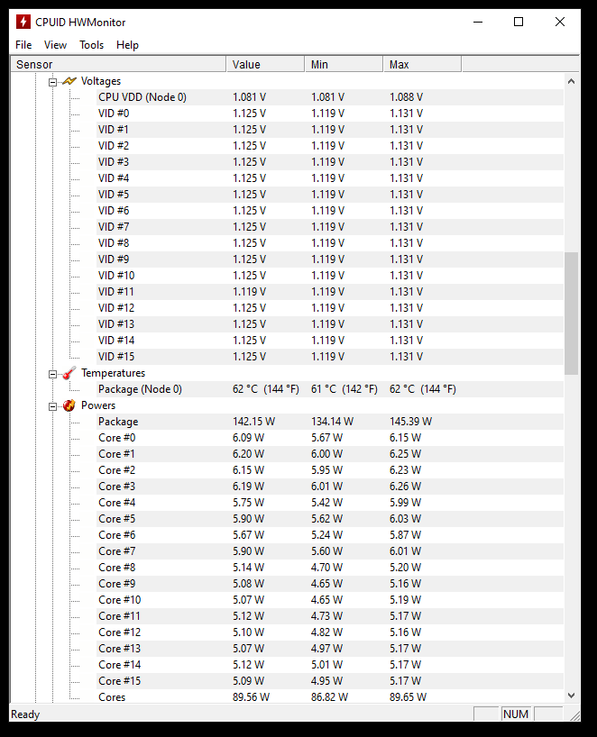Open the Help menu
The height and width of the screenshot is (737, 597).
point(127,45)
